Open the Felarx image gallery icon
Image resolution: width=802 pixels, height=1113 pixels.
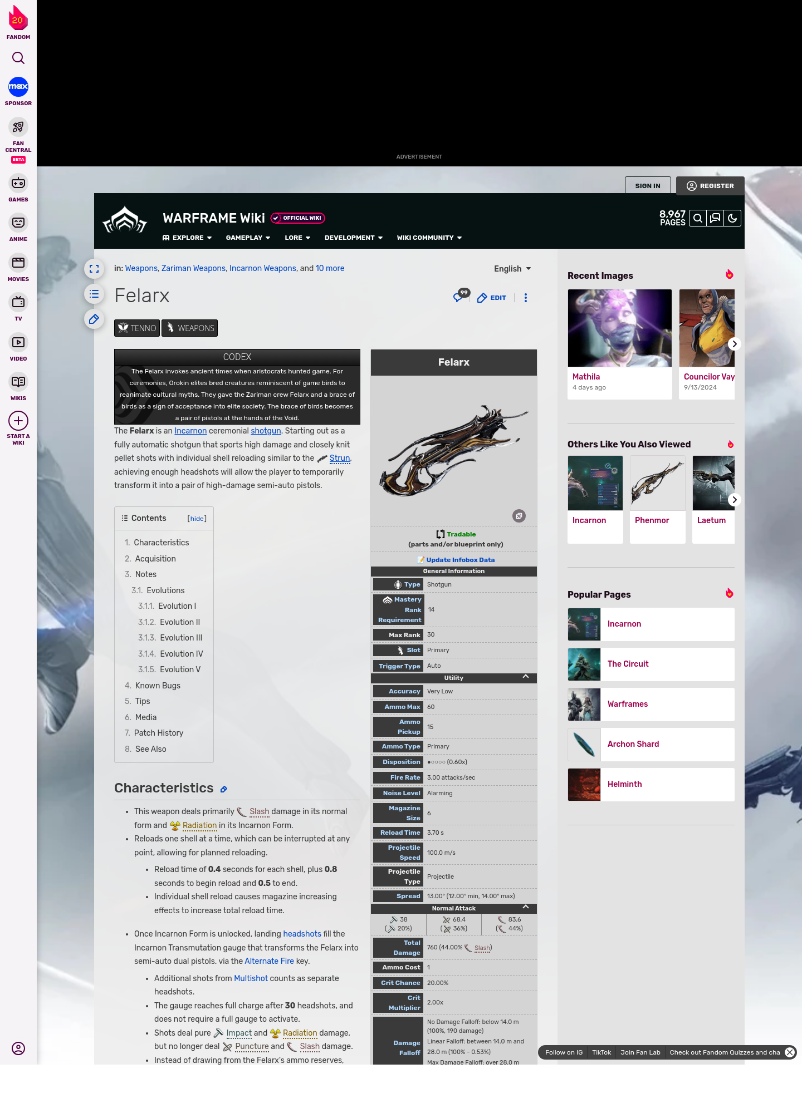click(519, 516)
